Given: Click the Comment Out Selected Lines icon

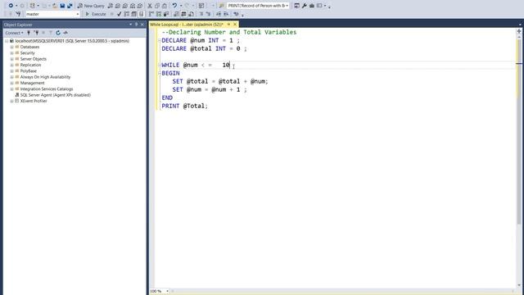Looking at the screenshot, I should click(201, 14).
